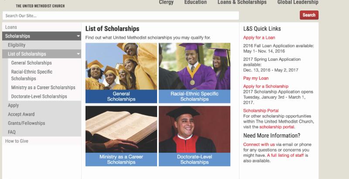Screen dimensions: 349x179
Task: Open the Doctorate-Level Scholarships image tile
Action: [x=195, y=136]
